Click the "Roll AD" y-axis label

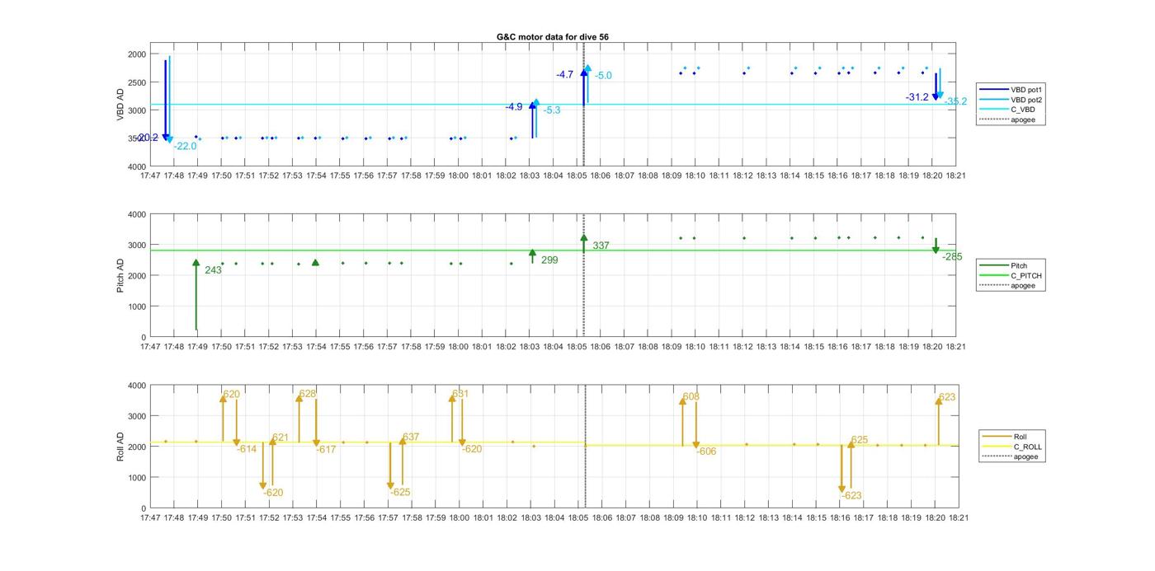(x=120, y=446)
